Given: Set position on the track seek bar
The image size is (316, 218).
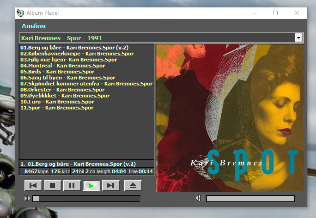Looking at the screenshot, I should (86, 199).
